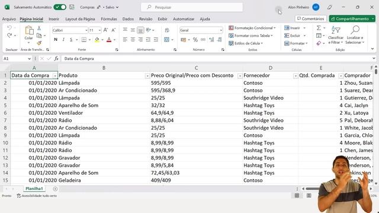
Task: Click the Paste (Colar) clipboard icon
Action: coord(29,30)
